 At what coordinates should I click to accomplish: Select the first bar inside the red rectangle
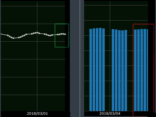135,70
